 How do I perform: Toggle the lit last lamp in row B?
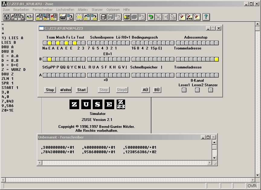pyautogui.click(x=216, y=59)
